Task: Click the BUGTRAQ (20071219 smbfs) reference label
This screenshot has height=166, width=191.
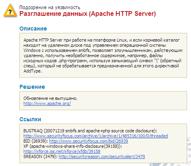Action: 90,131
